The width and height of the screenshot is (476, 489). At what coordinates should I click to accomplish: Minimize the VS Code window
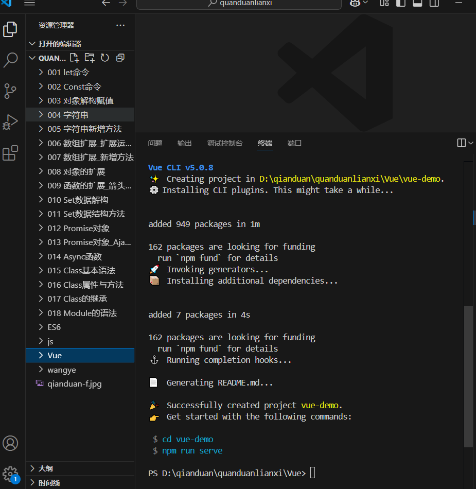click(x=459, y=3)
